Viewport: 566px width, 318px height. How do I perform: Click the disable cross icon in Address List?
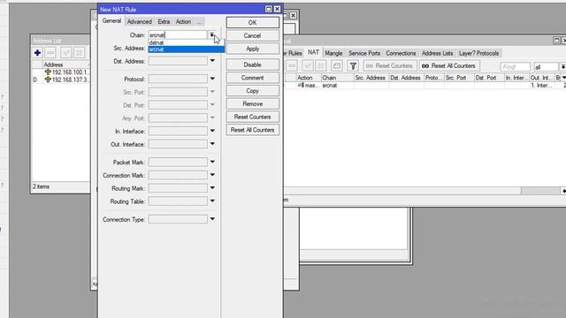pos(80,53)
